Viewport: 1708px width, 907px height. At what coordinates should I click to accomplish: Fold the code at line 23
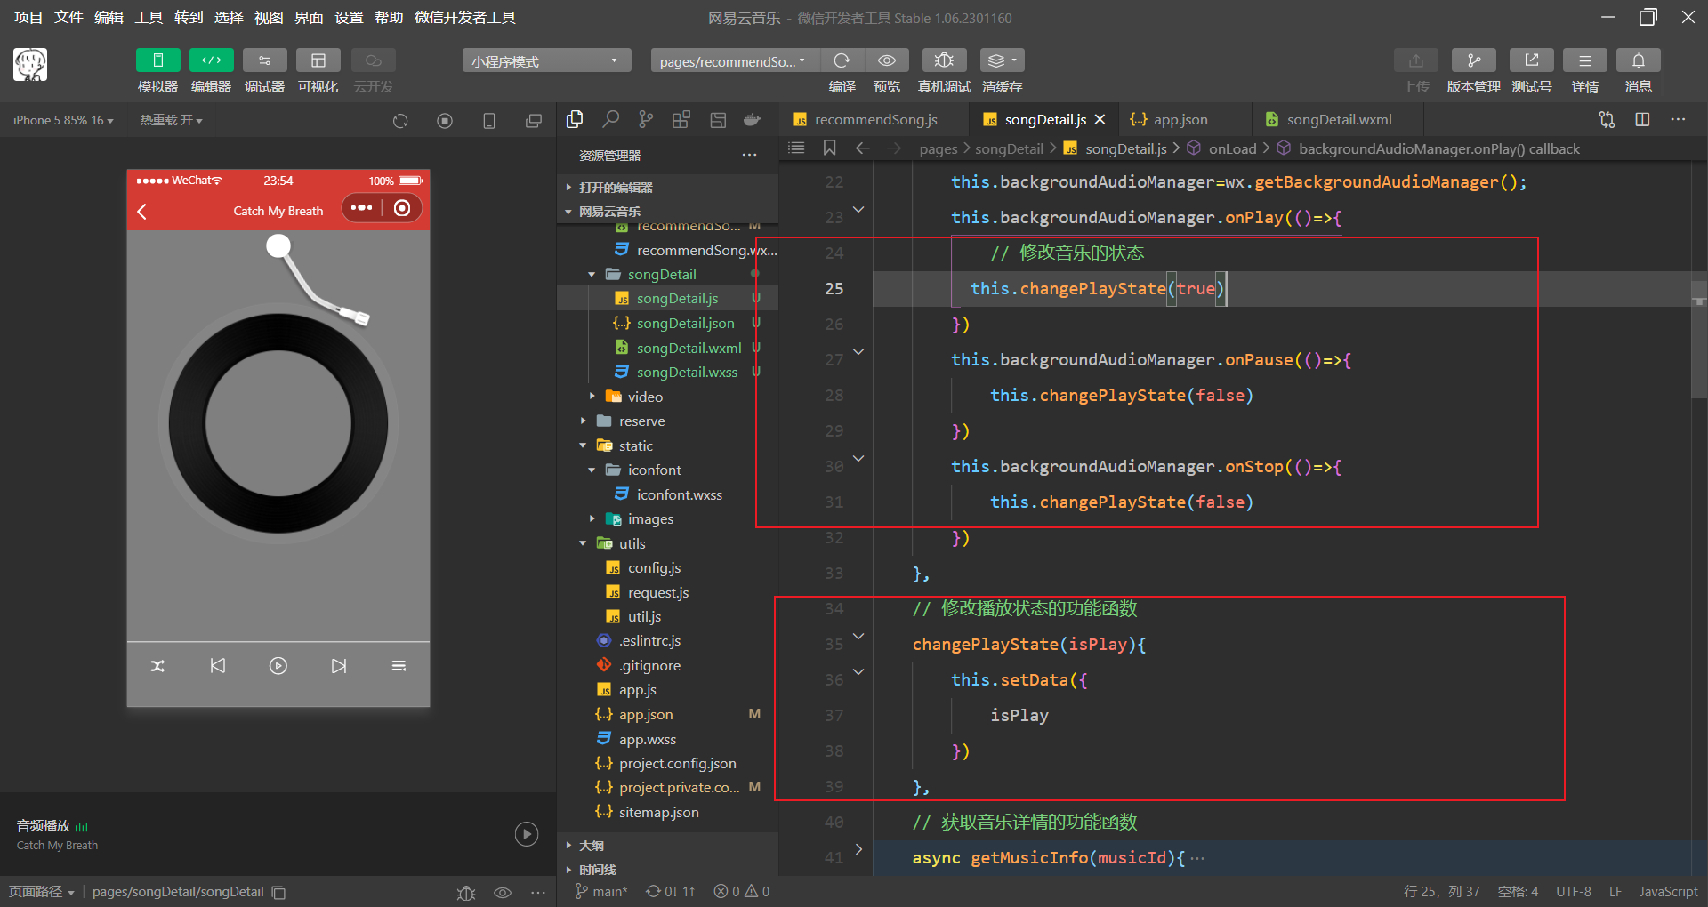tap(858, 210)
